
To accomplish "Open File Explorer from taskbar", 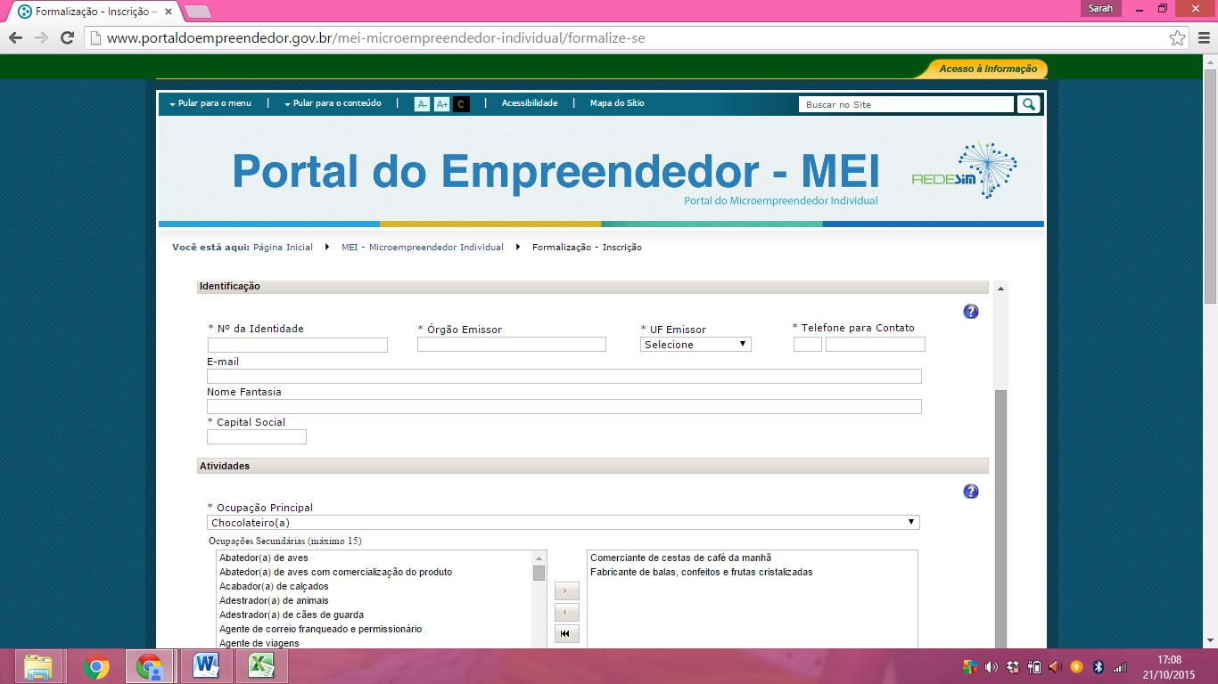I will (37, 666).
